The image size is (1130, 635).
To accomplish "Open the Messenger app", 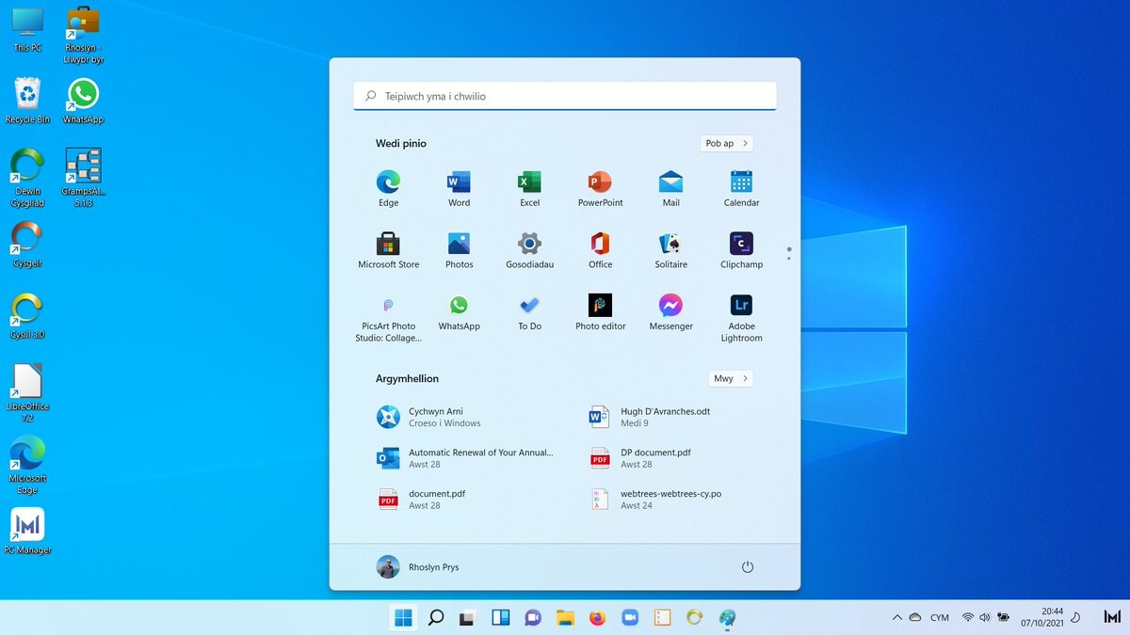I will tap(670, 312).
